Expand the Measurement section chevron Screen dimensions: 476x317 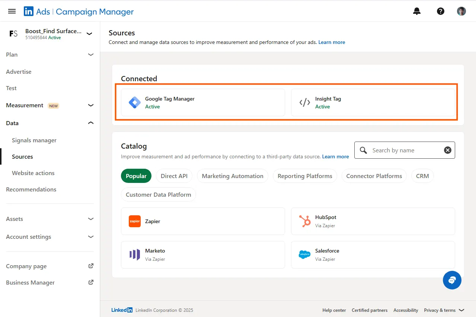(x=91, y=105)
